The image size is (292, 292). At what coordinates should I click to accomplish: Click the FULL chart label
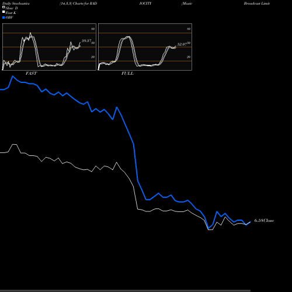click(x=127, y=74)
